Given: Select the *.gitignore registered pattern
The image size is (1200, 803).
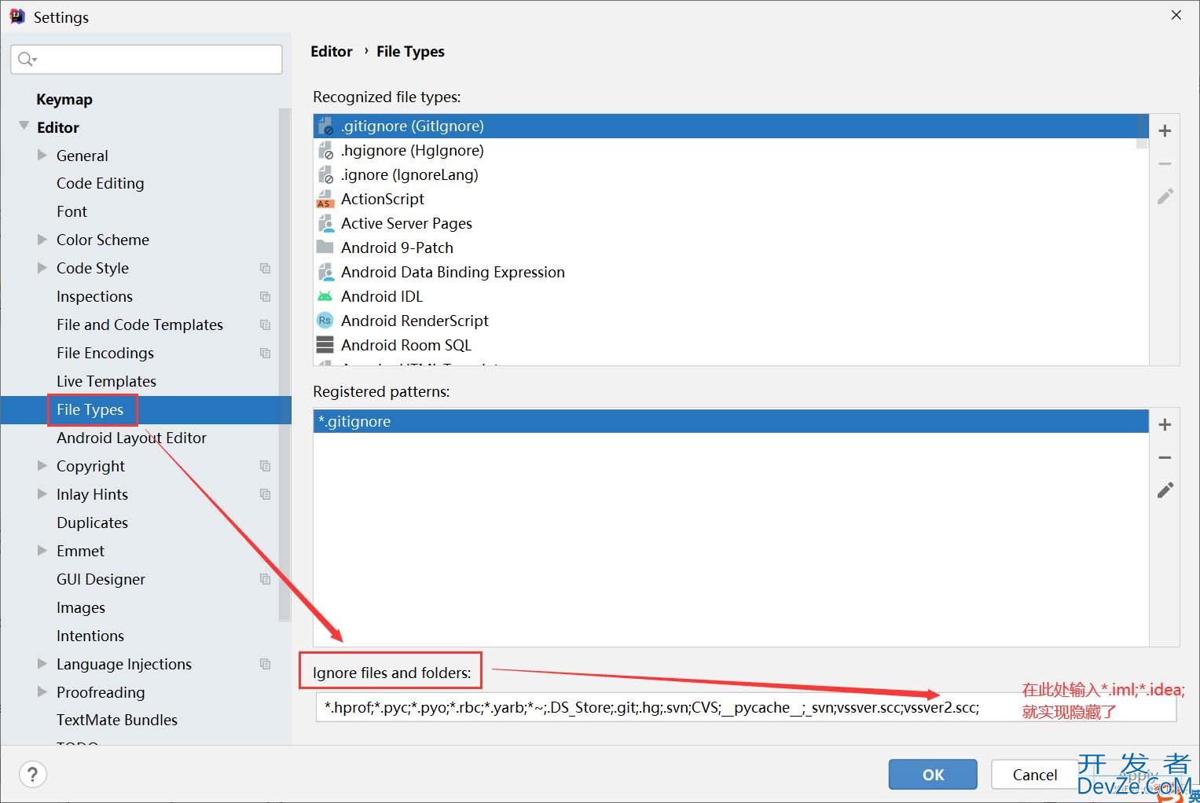Looking at the screenshot, I should click(x=731, y=421).
